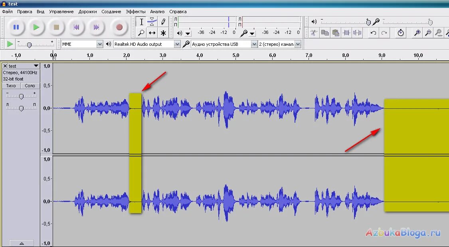Screen dimensions: 449x247
Task: Click the output level meter bar
Action: click(x=206, y=22)
